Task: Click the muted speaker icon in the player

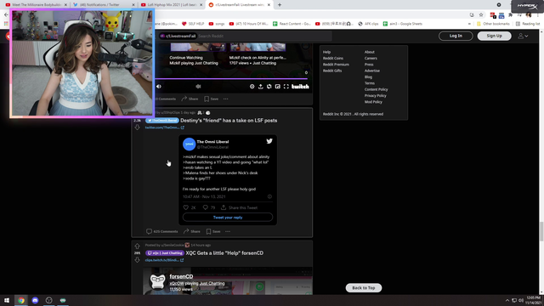Action: click(198, 87)
